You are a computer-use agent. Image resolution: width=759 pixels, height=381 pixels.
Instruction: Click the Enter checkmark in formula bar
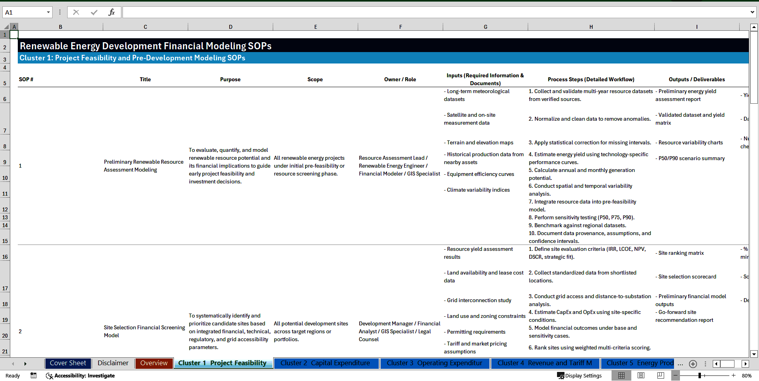click(94, 12)
